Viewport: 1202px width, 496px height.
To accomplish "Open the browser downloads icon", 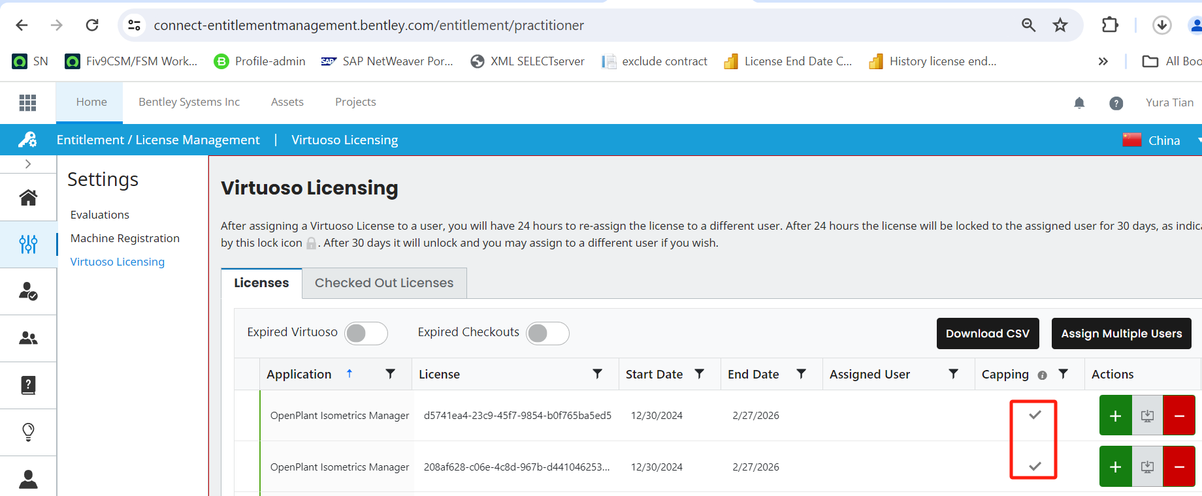I will (x=1161, y=25).
